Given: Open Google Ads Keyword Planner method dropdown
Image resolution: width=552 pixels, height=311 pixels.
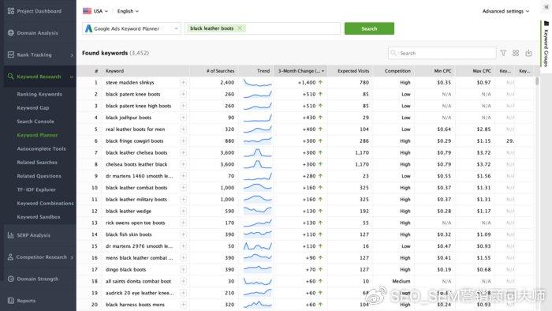Looking at the screenshot, I should (132, 28).
